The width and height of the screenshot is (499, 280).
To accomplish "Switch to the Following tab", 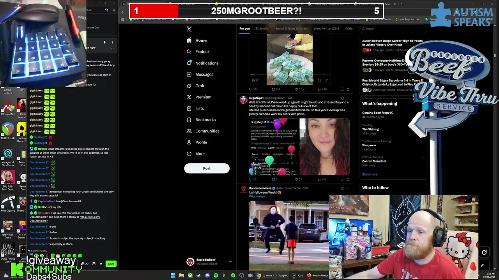I will tap(262, 28).
